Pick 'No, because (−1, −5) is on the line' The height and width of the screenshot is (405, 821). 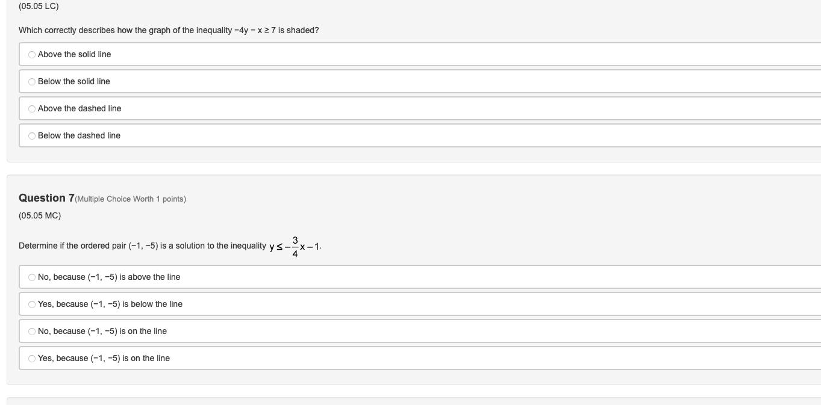[x=31, y=331]
